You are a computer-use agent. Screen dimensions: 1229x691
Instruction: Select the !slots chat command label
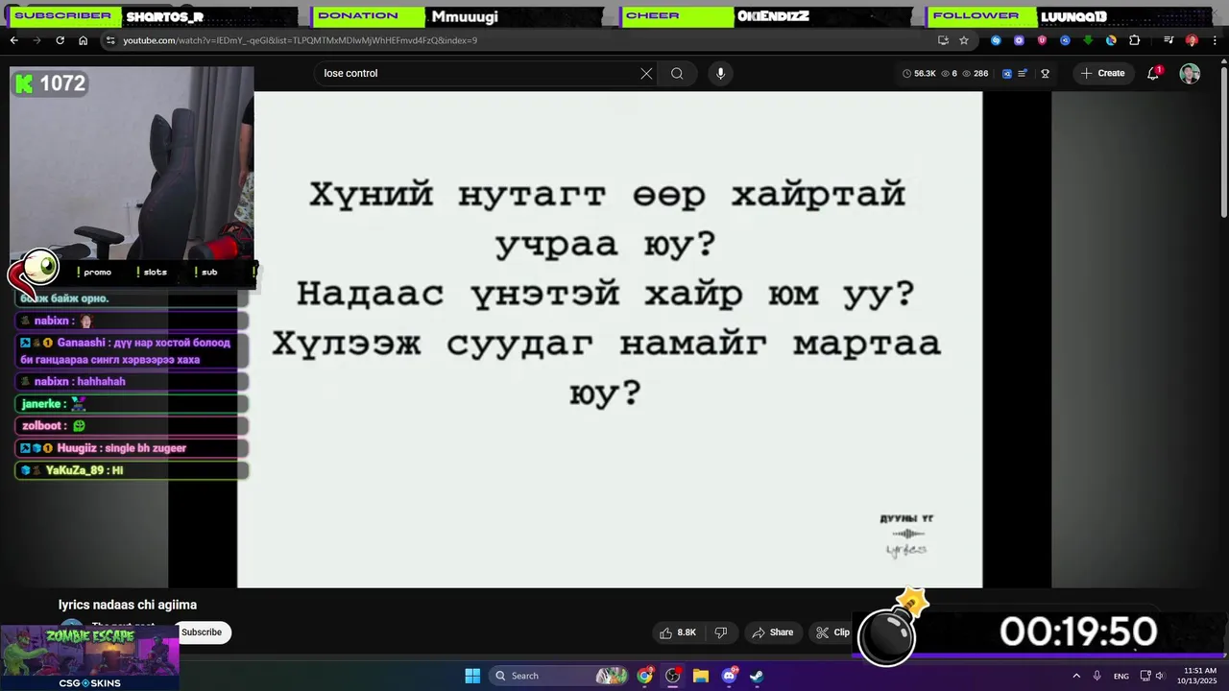pyautogui.click(x=152, y=272)
